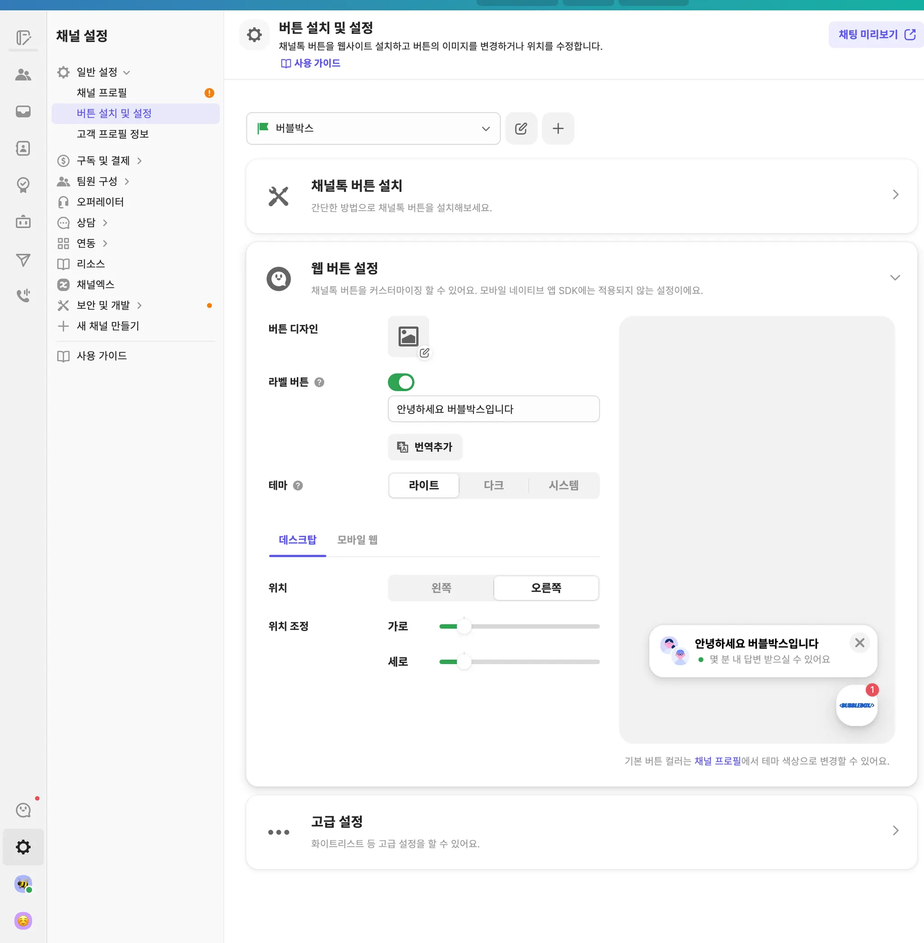Click the inbox tray icon in left rail
Screen dimensions: 924x943
click(23, 111)
